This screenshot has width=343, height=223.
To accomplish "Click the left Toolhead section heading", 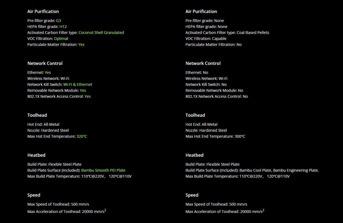I will (37, 115).
